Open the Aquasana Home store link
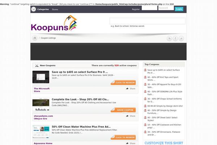Screen dimensions: 217x145 (43, 143)
